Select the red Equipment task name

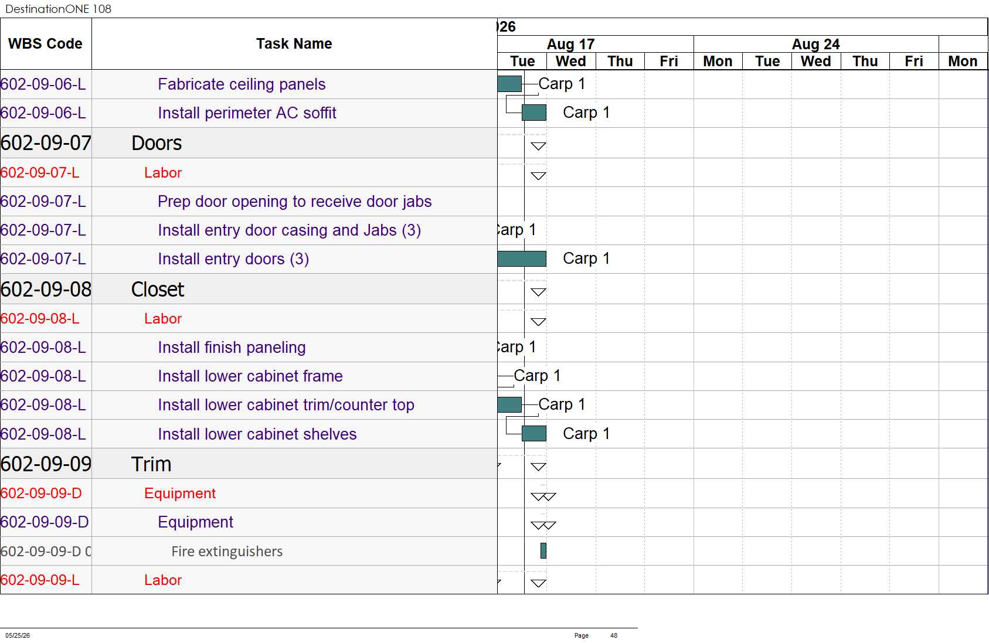(x=180, y=494)
